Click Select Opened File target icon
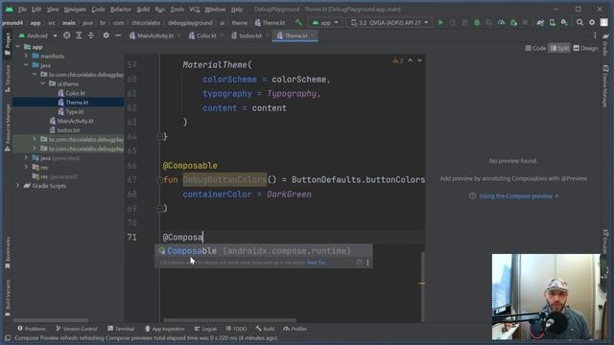Screen dimensions: 614x345 point(67,35)
